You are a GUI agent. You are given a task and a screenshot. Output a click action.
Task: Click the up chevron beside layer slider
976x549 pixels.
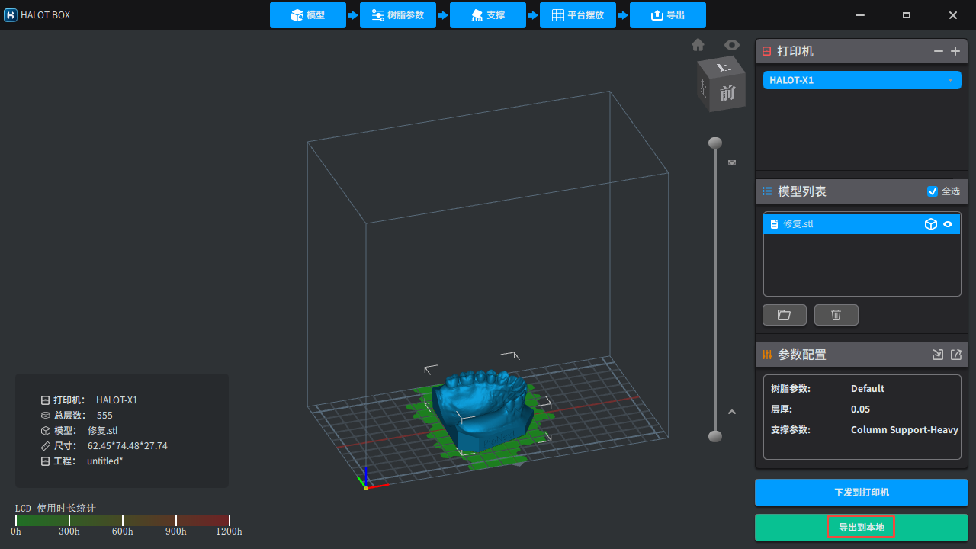click(x=732, y=412)
